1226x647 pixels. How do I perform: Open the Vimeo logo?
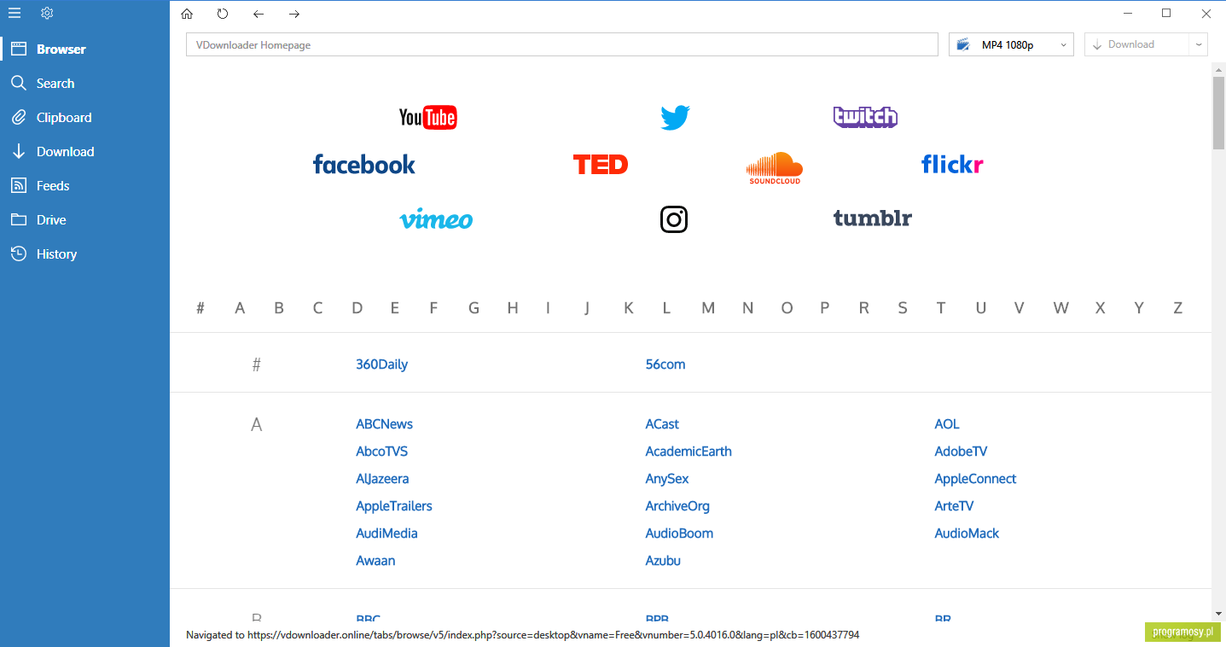pyautogui.click(x=436, y=219)
